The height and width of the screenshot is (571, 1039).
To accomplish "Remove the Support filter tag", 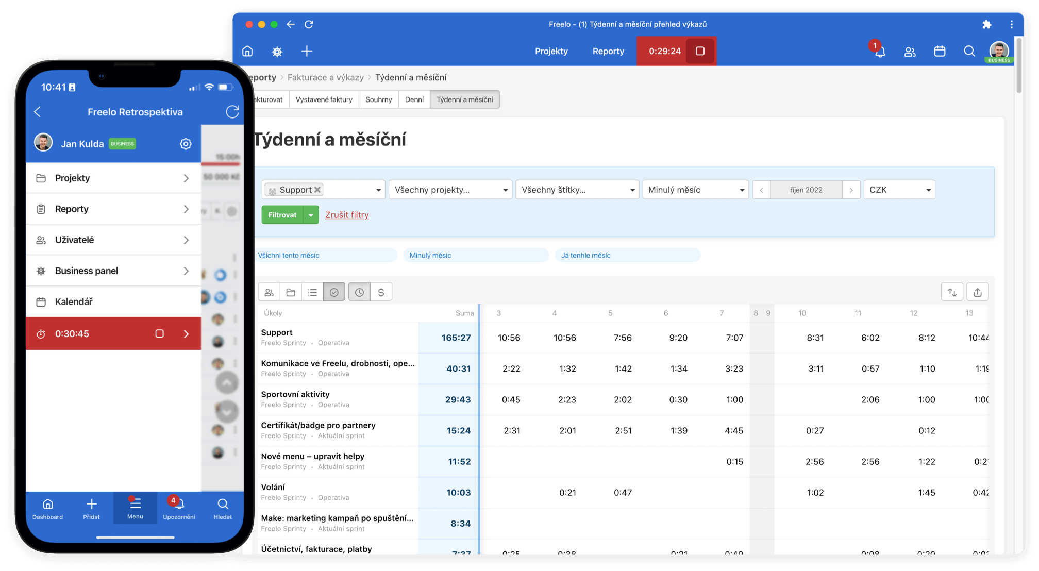I will (318, 190).
